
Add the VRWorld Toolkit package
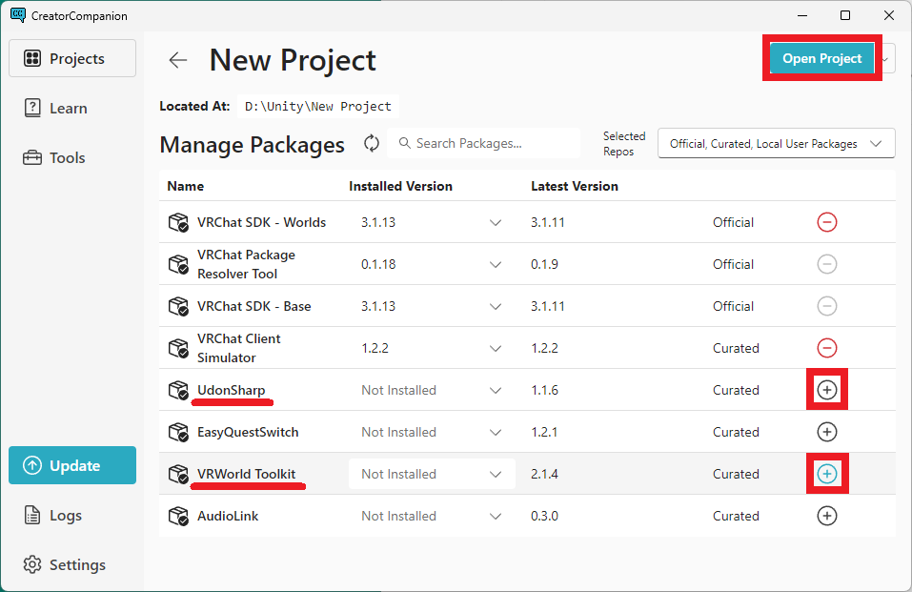coord(827,474)
